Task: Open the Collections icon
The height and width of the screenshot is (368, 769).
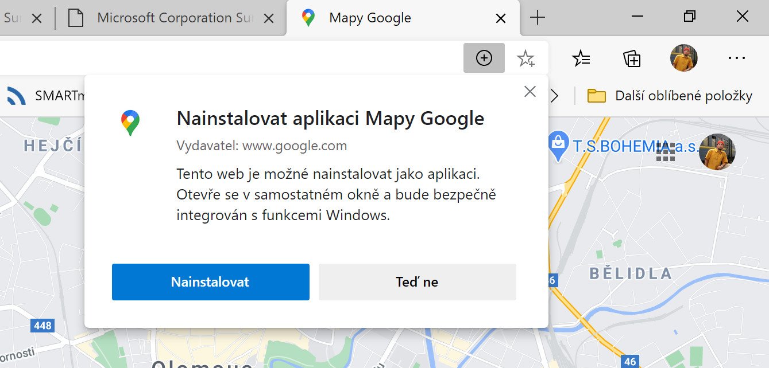Action: (x=632, y=58)
